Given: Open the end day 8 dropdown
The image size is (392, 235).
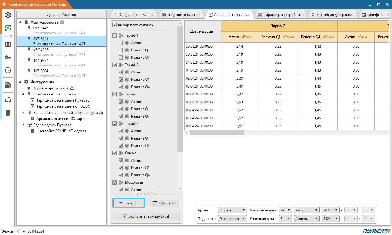Looking at the screenshot, I should tap(285, 219).
